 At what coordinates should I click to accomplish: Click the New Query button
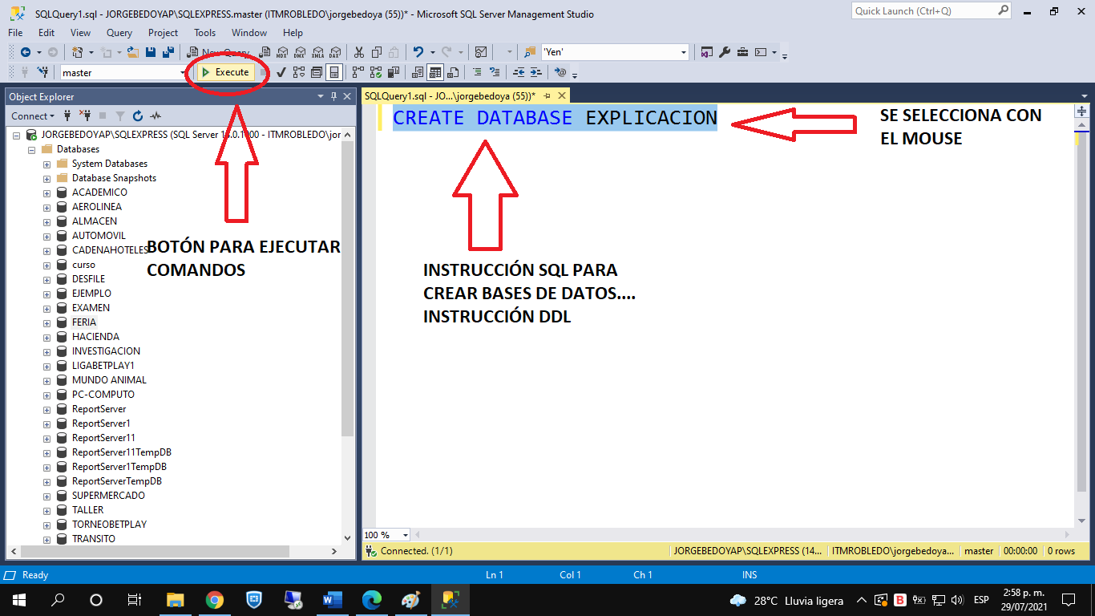(218, 52)
